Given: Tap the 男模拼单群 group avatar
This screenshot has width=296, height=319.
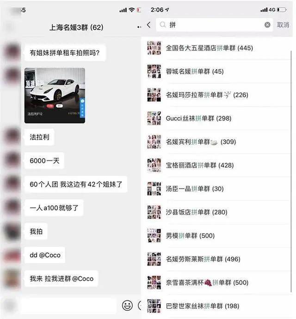Looking at the screenshot, I should point(154,236).
